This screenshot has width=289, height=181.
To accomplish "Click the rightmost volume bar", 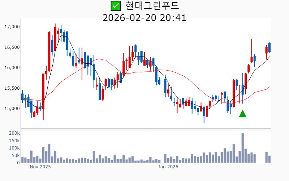I will pyautogui.click(x=269, y=159).
